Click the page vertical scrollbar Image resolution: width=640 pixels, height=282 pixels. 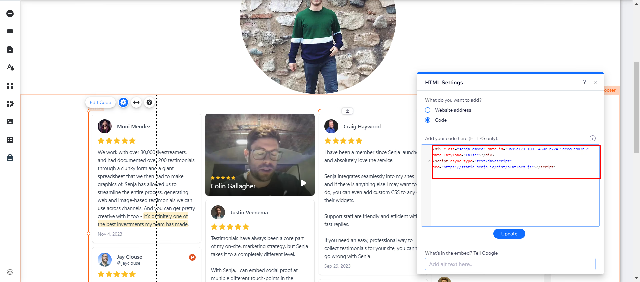click(636, 107)
